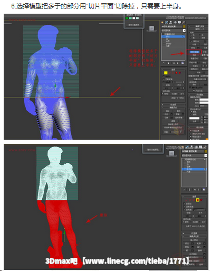Select Vertex sub-object icon in bottom screenshot
Screen dimensions: 210x271
(186, 200)
